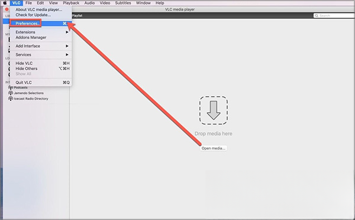Click the Open media button
Image resolution: width=355 pixels, height=220 pixels.
click(213, 148)
